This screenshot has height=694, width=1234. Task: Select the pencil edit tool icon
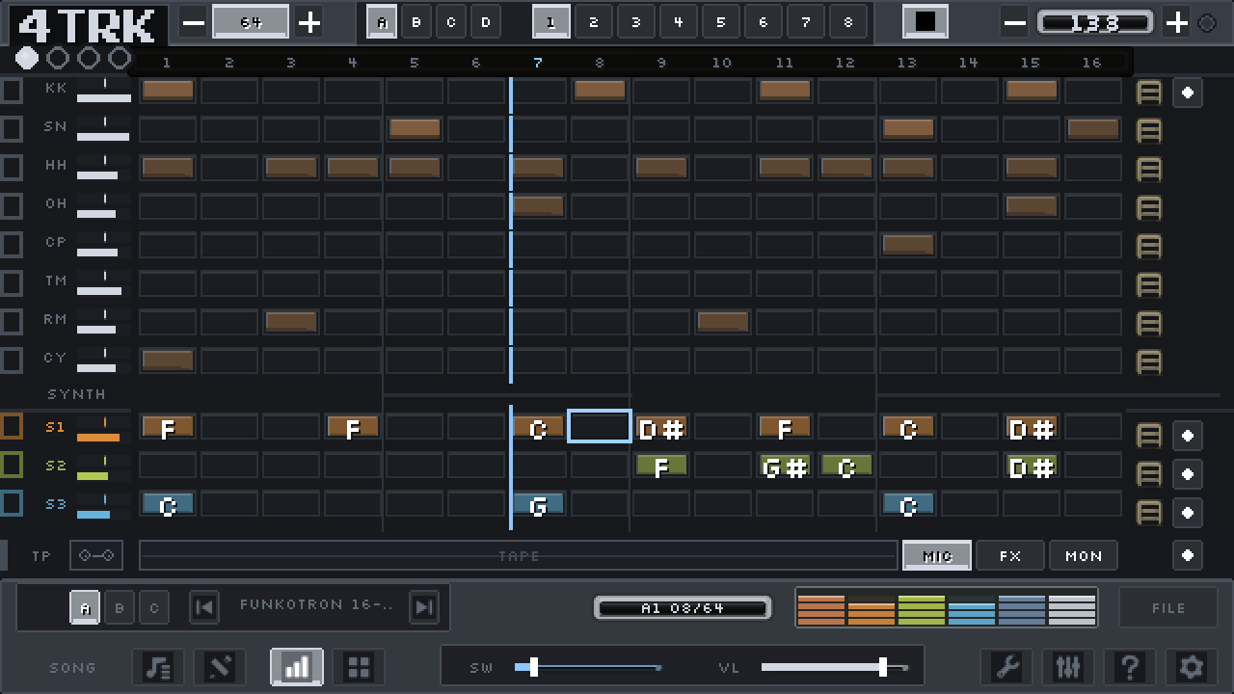[x=220, y=666]
